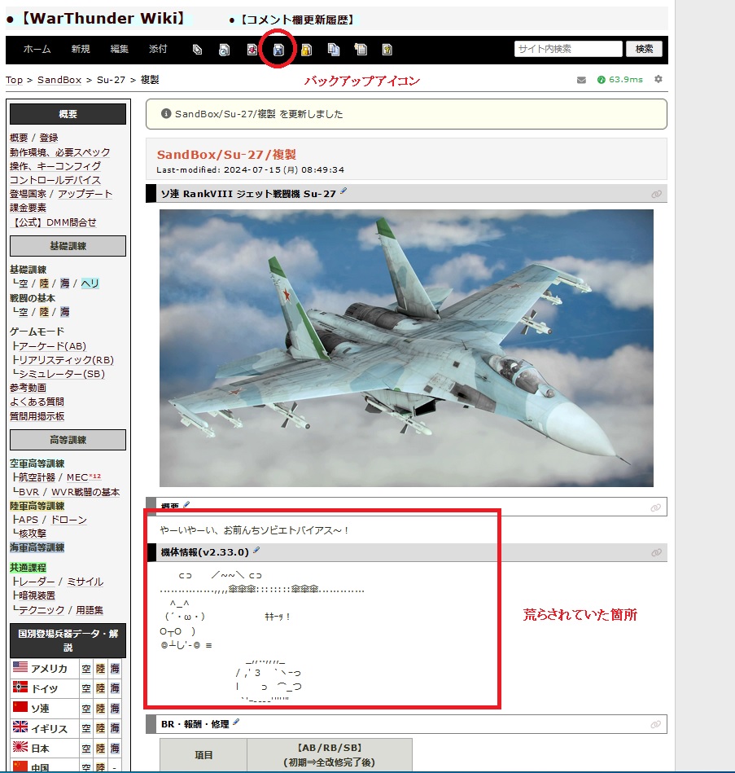Click the ドイツ flag icon

tap(20, 687)
